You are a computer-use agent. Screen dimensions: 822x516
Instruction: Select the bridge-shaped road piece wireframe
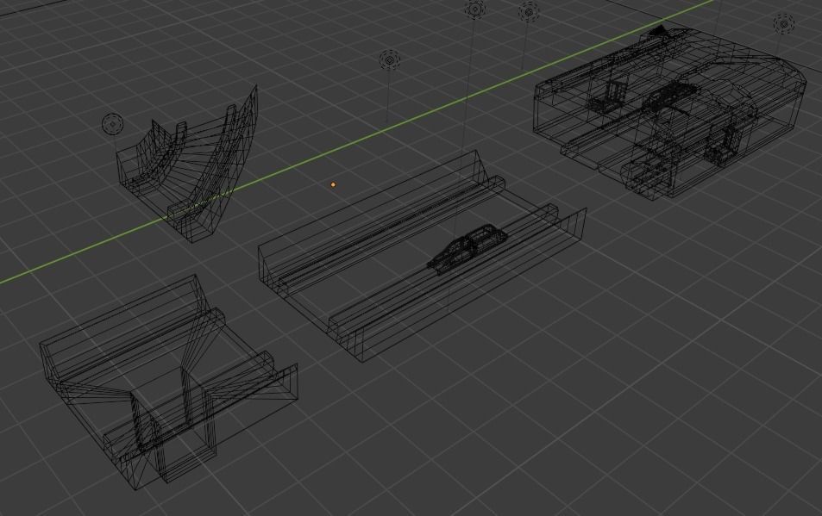coord(169,382)
